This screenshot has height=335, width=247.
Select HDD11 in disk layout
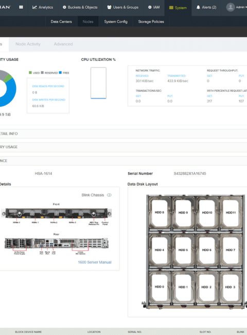point(231,212)
